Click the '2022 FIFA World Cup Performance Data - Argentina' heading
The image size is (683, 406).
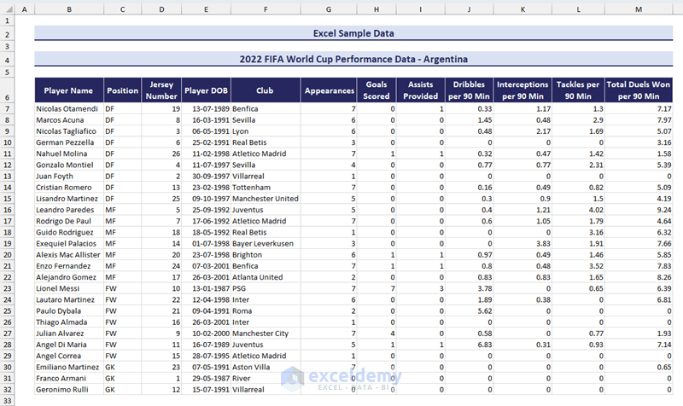(353, 59)
